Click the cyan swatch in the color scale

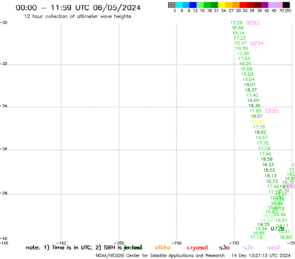coord(179,5)
